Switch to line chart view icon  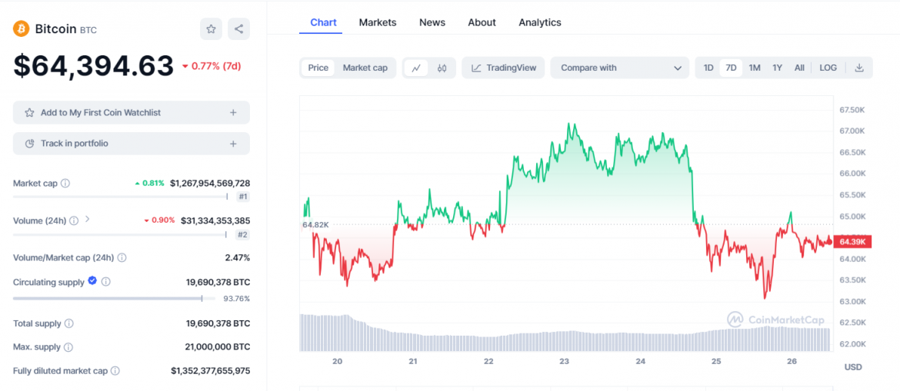point(416,68)
